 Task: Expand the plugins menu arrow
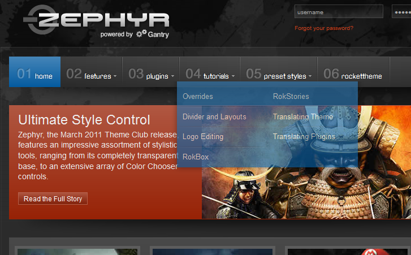click(172, 76)
